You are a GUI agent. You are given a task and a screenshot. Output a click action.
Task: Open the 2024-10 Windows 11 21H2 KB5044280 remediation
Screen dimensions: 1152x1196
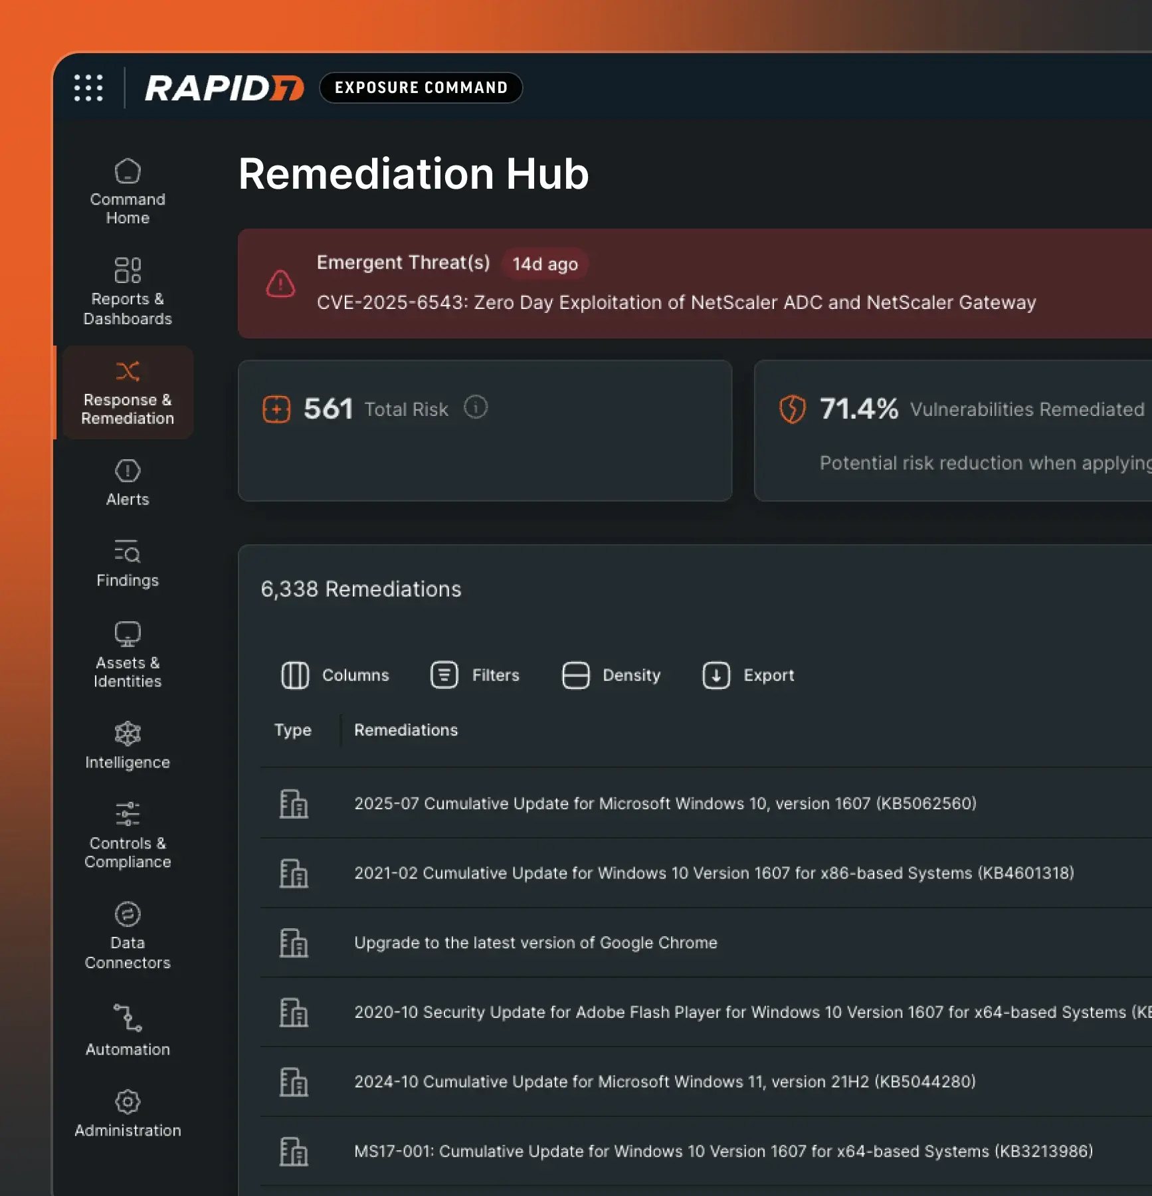(665, 1082)
